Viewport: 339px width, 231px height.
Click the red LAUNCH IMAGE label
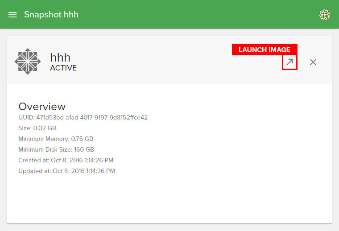pyautogui.click(x=265, y=50)
